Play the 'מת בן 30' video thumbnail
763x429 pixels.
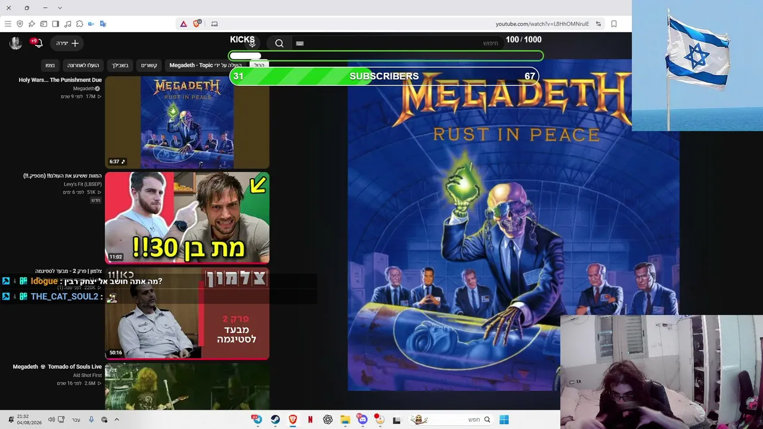click(187, 217)
